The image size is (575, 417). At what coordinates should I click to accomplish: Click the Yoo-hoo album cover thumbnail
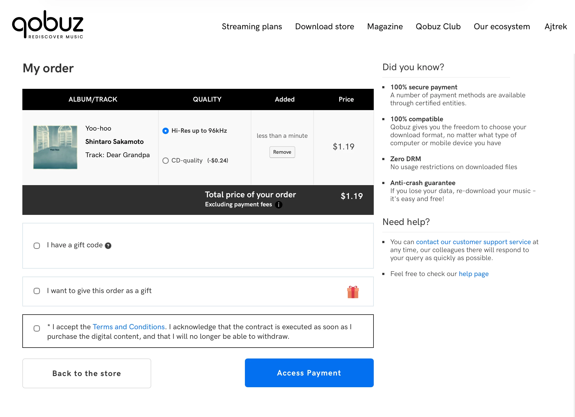[55, 147]
